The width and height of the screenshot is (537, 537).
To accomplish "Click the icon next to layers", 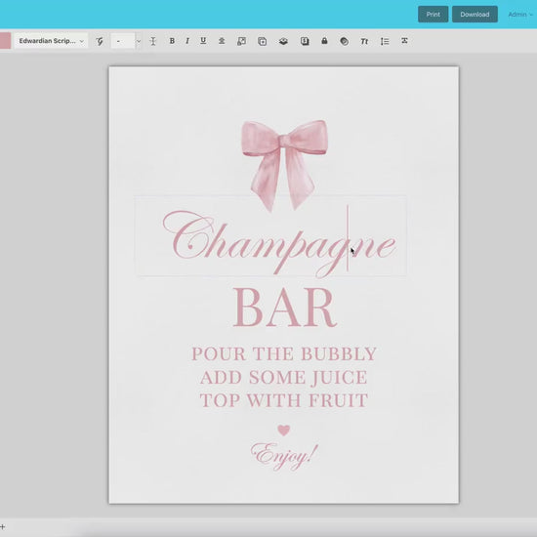I will click(x=305, y=41).
